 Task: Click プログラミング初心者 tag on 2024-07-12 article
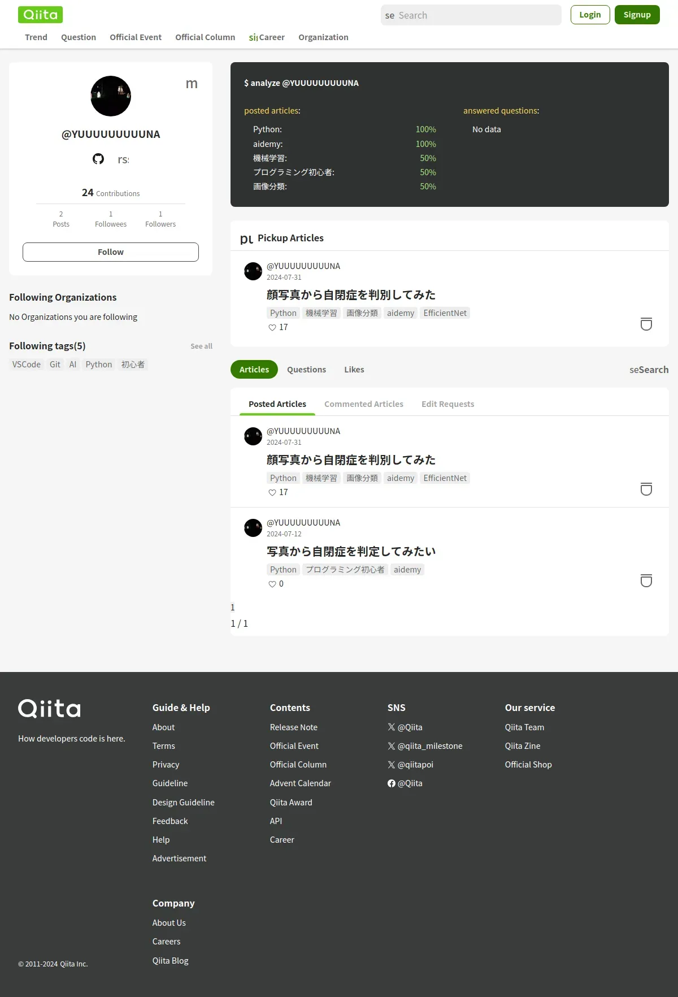345,570
